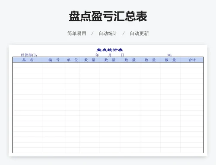This screenshot has width=216, height=165.
Task: Click the sheet heading 盘点统计表
Action: 110,50
